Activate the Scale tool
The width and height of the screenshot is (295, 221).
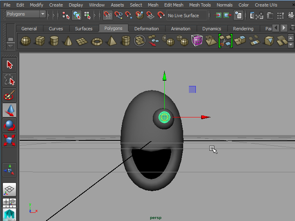10,140
